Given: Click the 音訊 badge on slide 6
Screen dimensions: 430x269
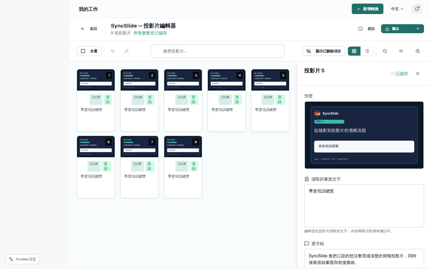Looking at the screenshot, I should click(106, 166).
